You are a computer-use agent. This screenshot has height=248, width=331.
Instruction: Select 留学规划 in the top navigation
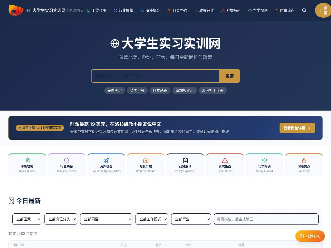point(258,10)
